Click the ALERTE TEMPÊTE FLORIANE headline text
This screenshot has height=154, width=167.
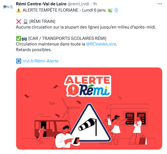tap(50, 10)
